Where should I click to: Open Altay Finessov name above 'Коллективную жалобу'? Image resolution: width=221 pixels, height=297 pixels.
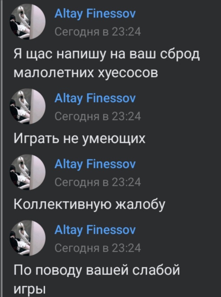point(95,164)
